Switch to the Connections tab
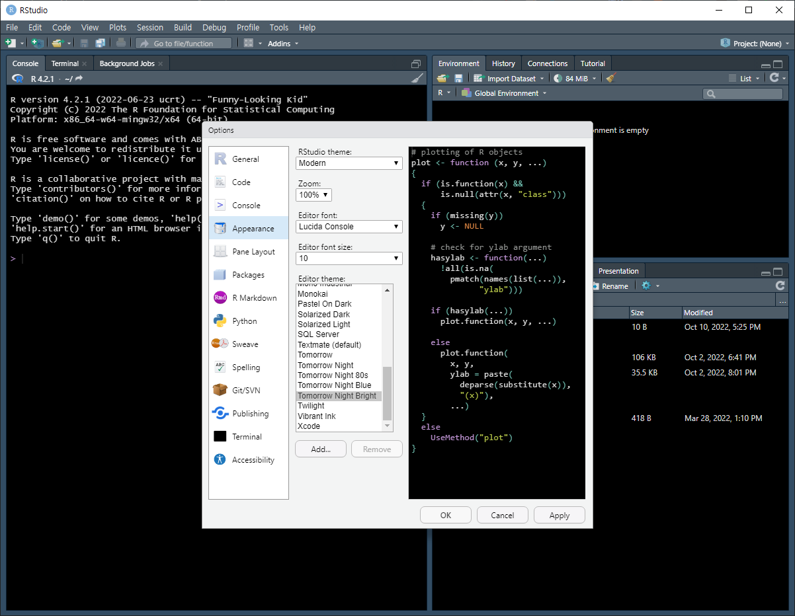Viewport: 795px width, 616px height. [x=548, y=63]
